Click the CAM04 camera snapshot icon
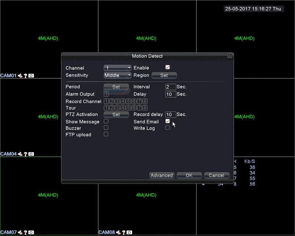Image resolution: width=295 pixels, height=236 pixels. (x=31, y=154)
